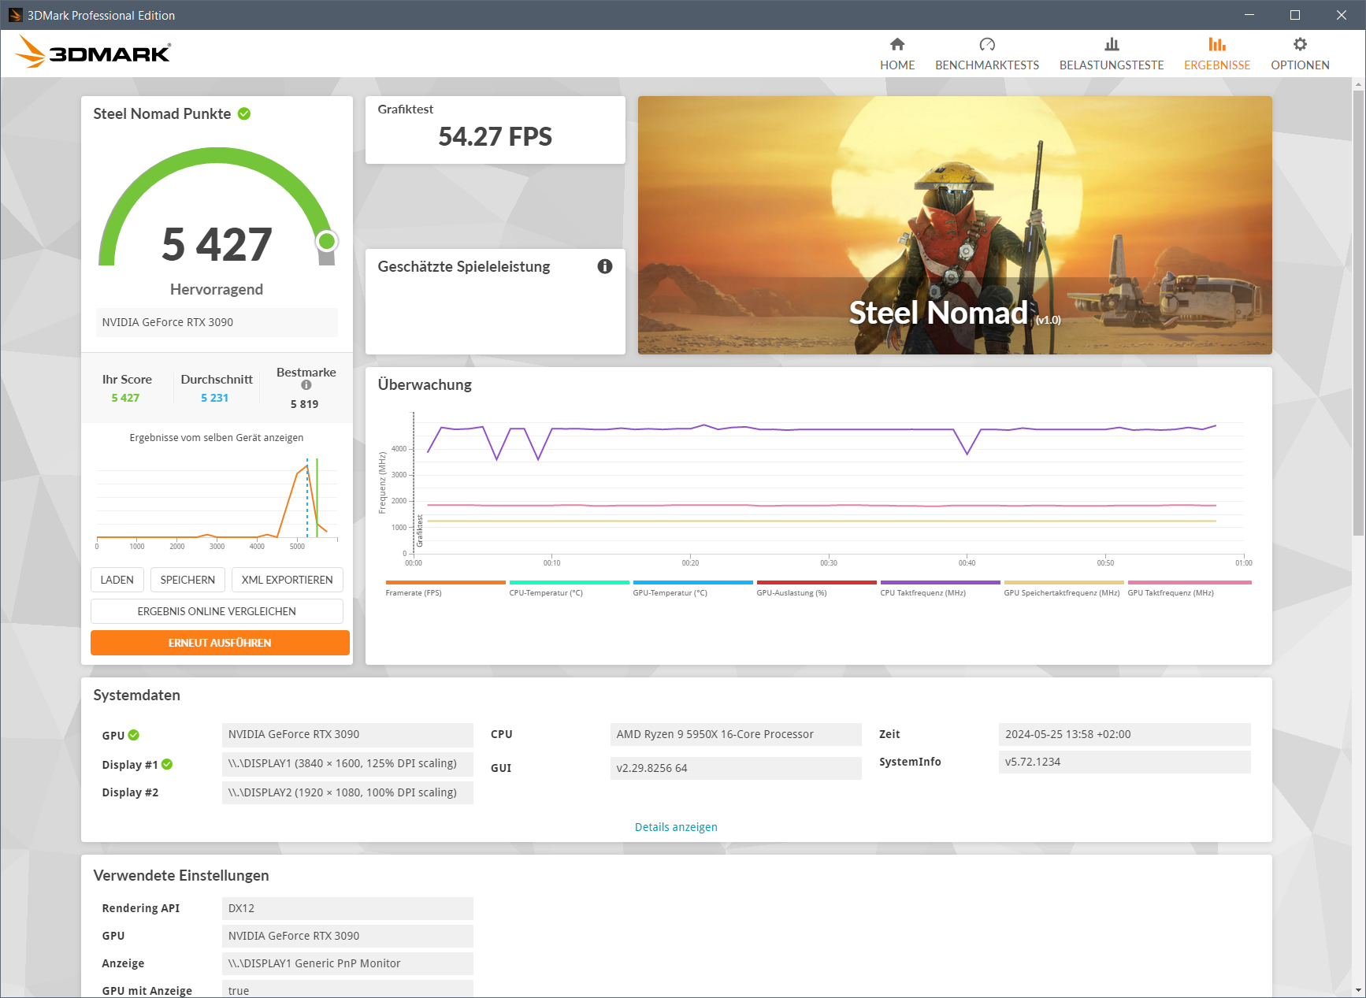Click the info icon under Bestmarke
The image size is (1366, 998).
tap(305, 384)
